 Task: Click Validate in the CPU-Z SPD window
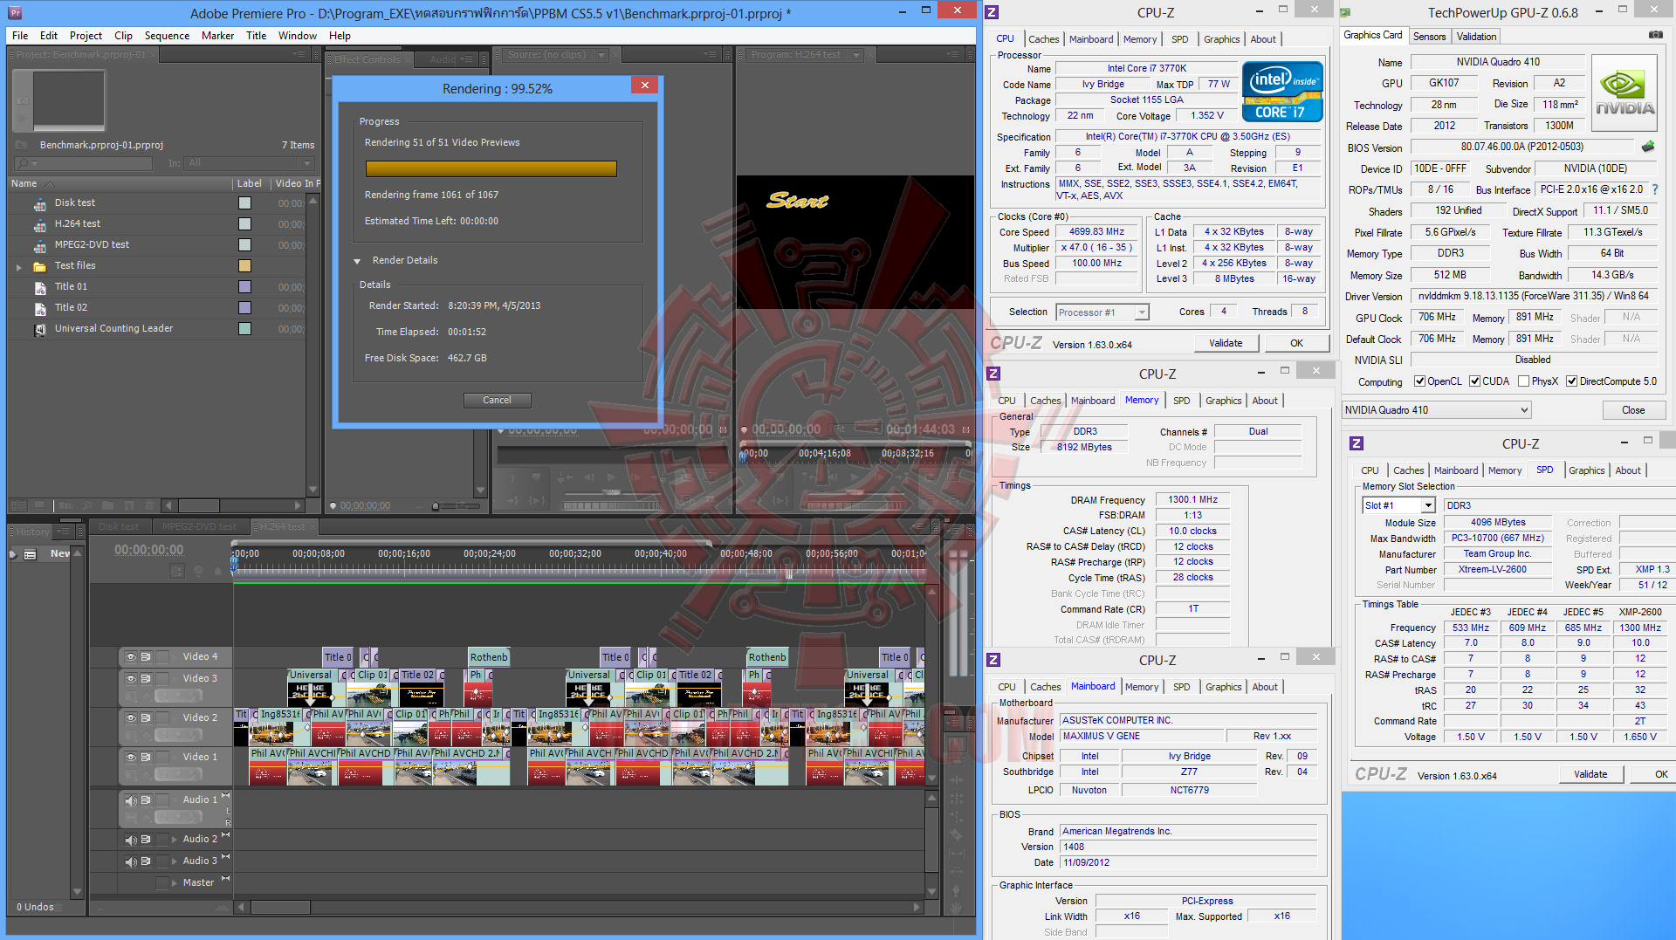click(x=1590, y=774)
